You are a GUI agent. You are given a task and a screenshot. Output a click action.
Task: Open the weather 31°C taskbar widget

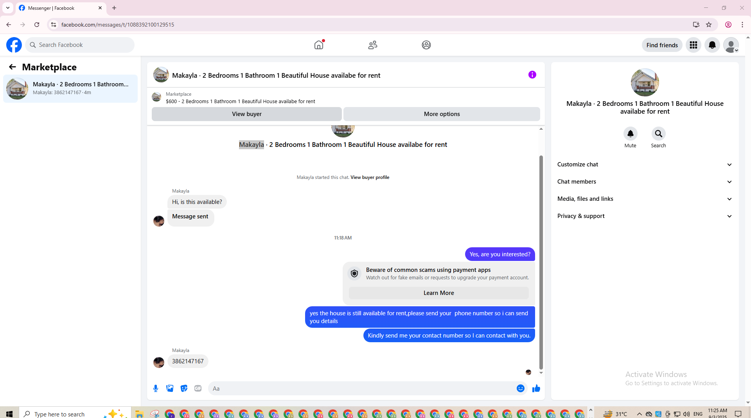click(x=615, y=414)
